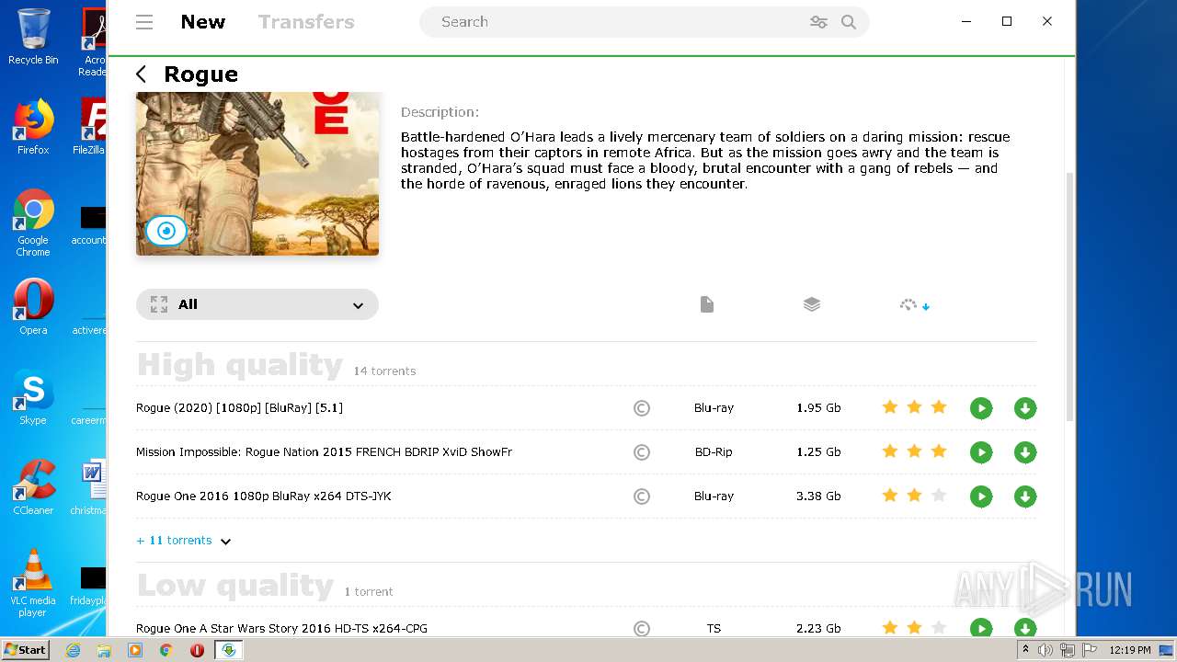Click the magnifier search icon
Screen dimensions: 1177x662
tap(849, 22)
